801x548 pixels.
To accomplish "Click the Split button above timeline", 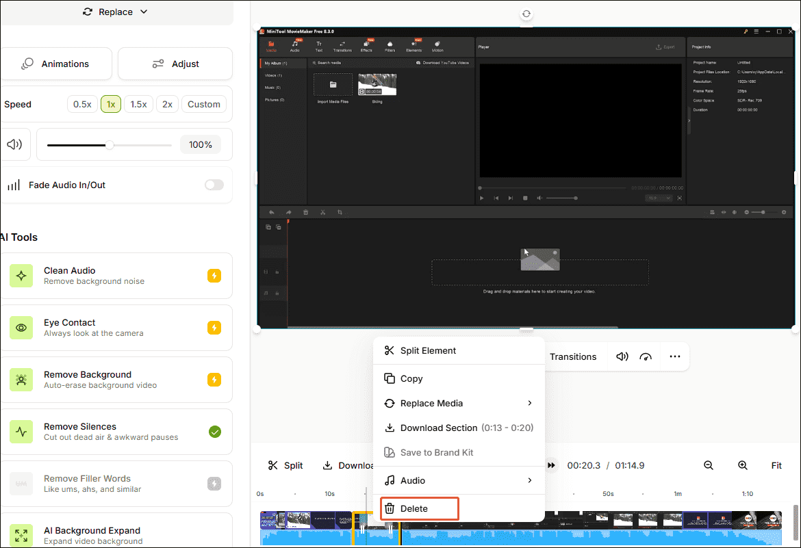I will 285,465.
